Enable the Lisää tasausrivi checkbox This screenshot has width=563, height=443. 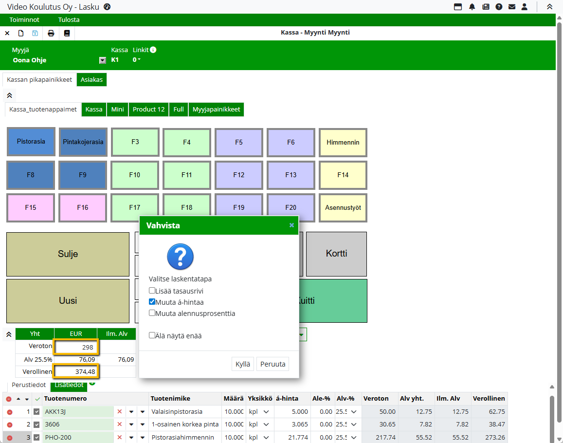(152, 291)
